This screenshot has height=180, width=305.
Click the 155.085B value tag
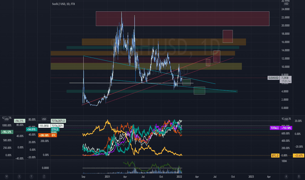[45, 126]
